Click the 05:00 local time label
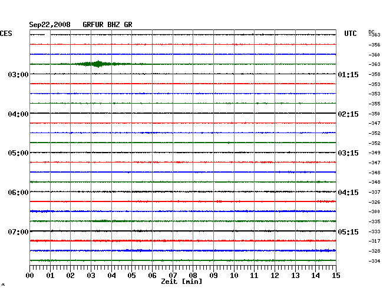 pyautogui.click(x=18, y=153)
